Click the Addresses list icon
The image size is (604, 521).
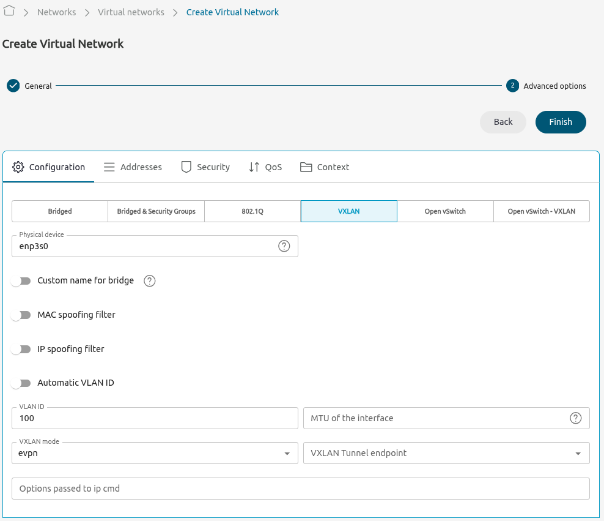point(109,167)
